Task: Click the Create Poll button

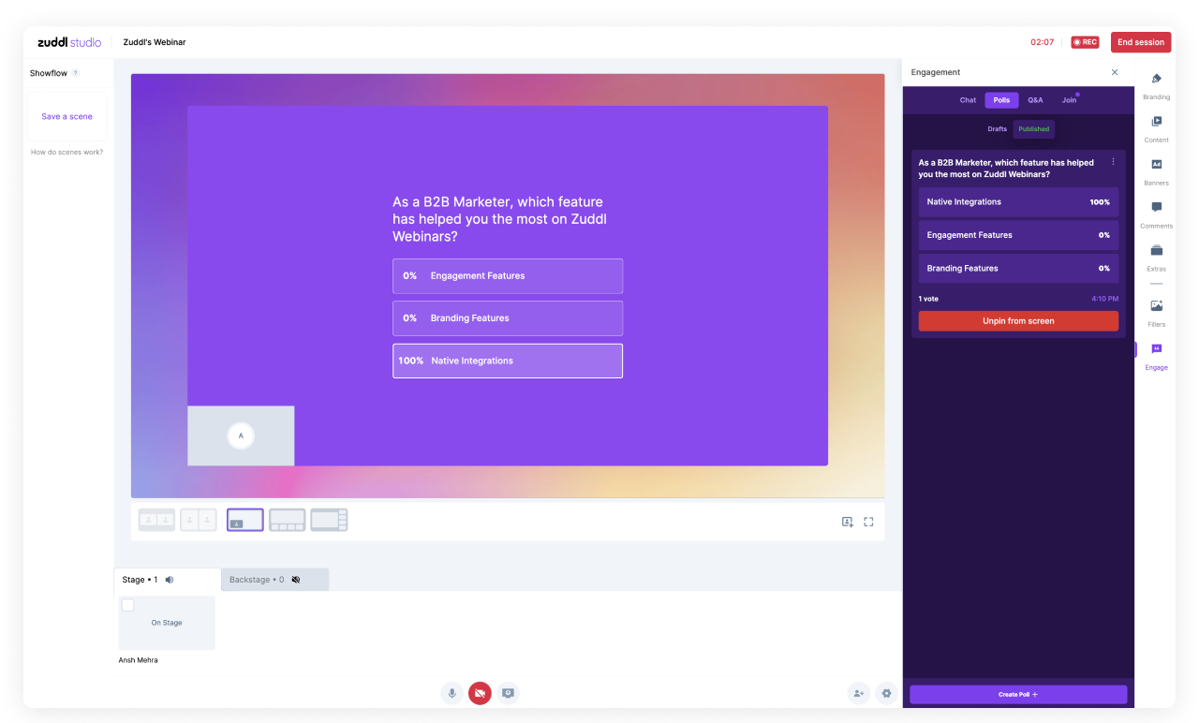Action: (1018, 695)
